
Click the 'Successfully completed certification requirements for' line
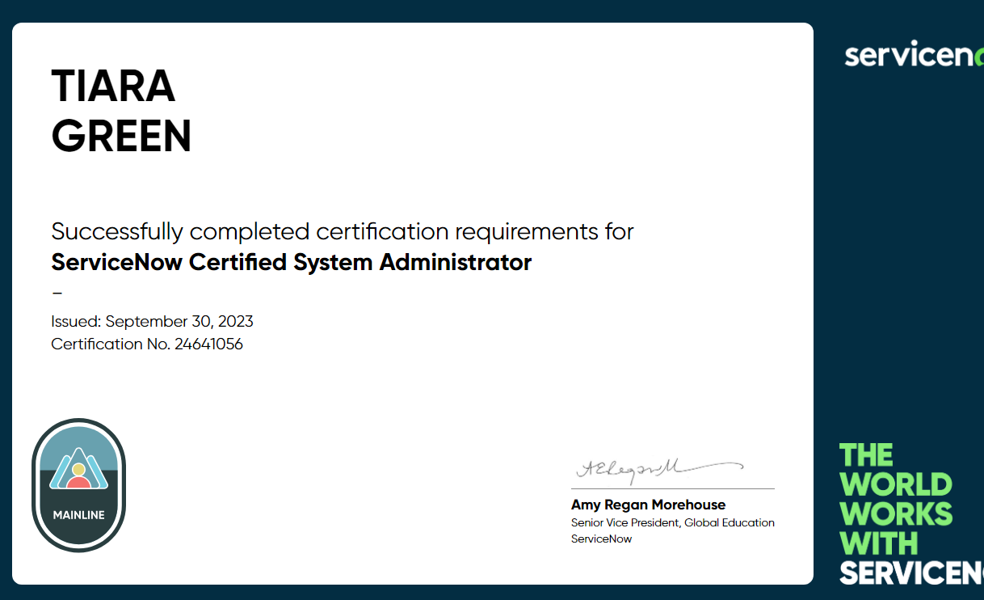pyautogui.click(x=343, y=232)
